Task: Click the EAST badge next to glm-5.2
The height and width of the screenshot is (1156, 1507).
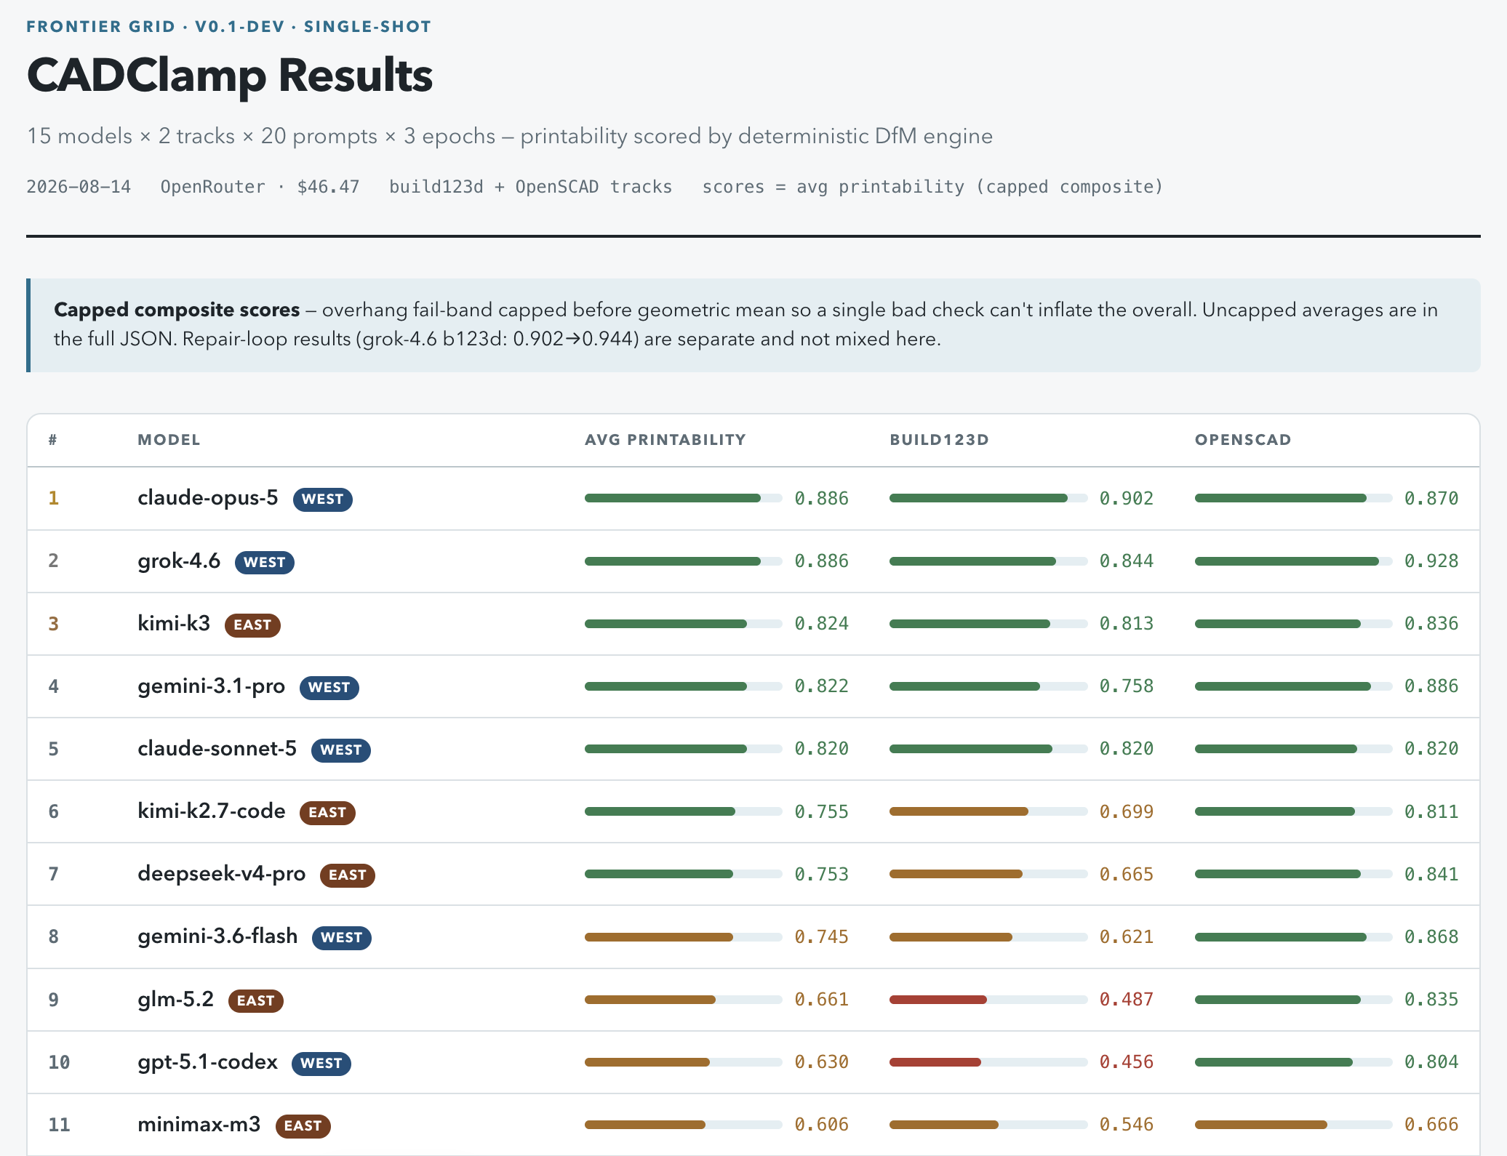Action: pyautogui.click(x=255, y=1001)
